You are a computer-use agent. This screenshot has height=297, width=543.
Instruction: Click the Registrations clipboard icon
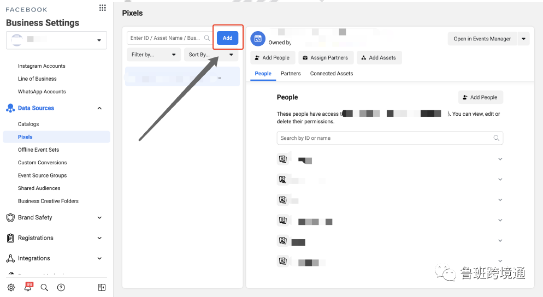pos(11,238)
